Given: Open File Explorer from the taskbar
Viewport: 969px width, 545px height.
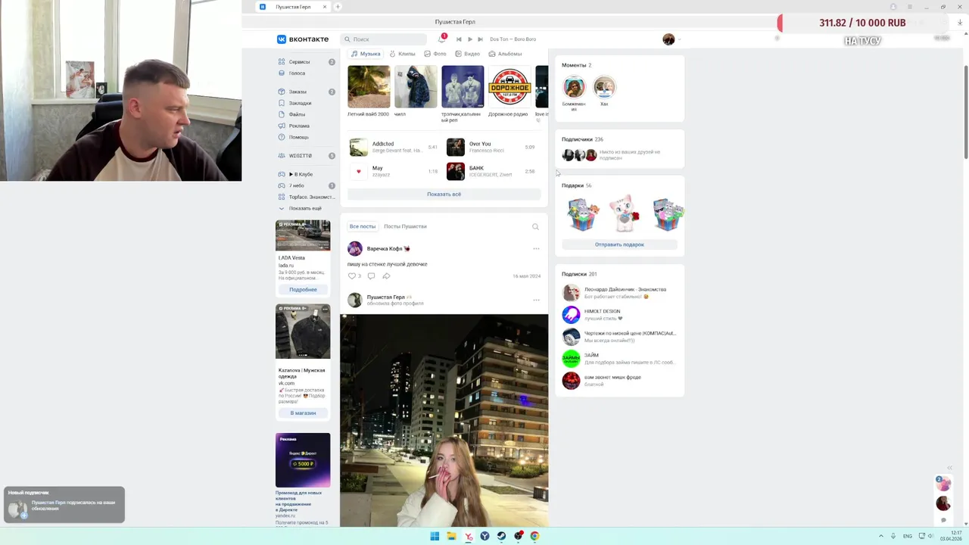Looking at the screenshot, I should [x=451, y=536].
